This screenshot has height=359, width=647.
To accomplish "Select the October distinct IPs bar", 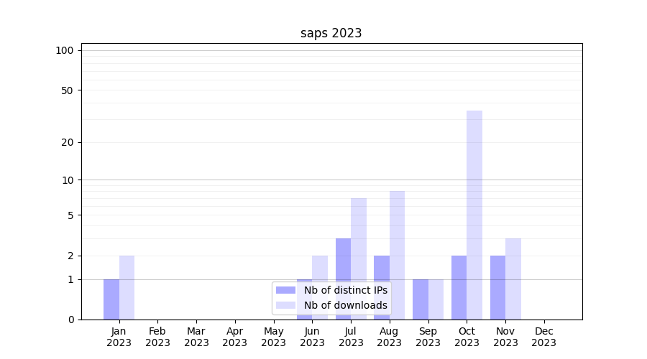I will (459, 287).
